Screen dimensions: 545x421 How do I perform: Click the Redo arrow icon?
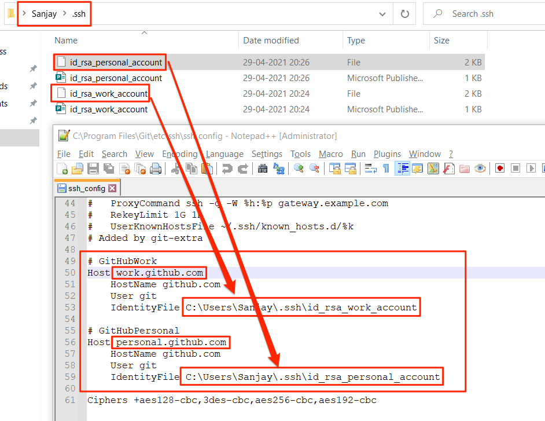click(x=243, y=169)
